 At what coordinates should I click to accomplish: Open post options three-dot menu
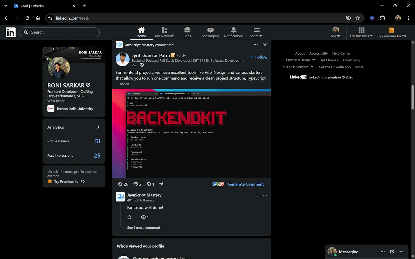point(256,45)
